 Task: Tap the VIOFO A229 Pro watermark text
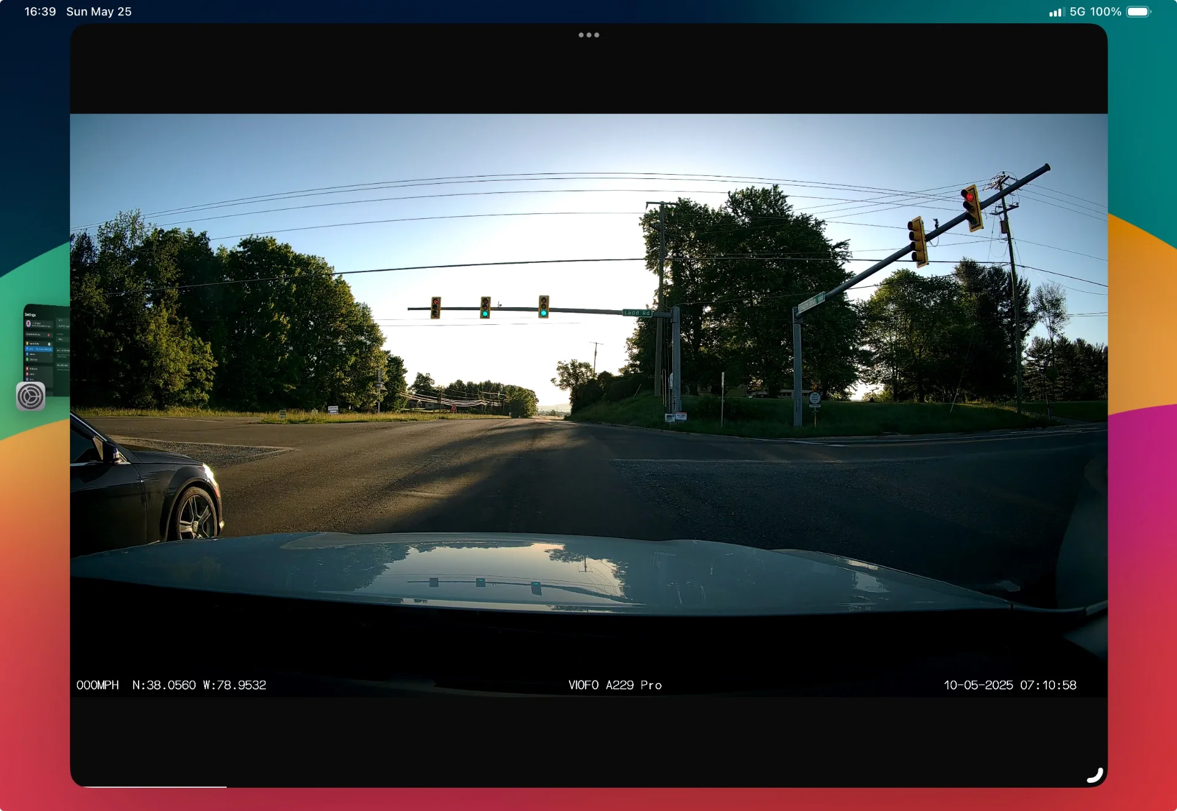(615, 685)
